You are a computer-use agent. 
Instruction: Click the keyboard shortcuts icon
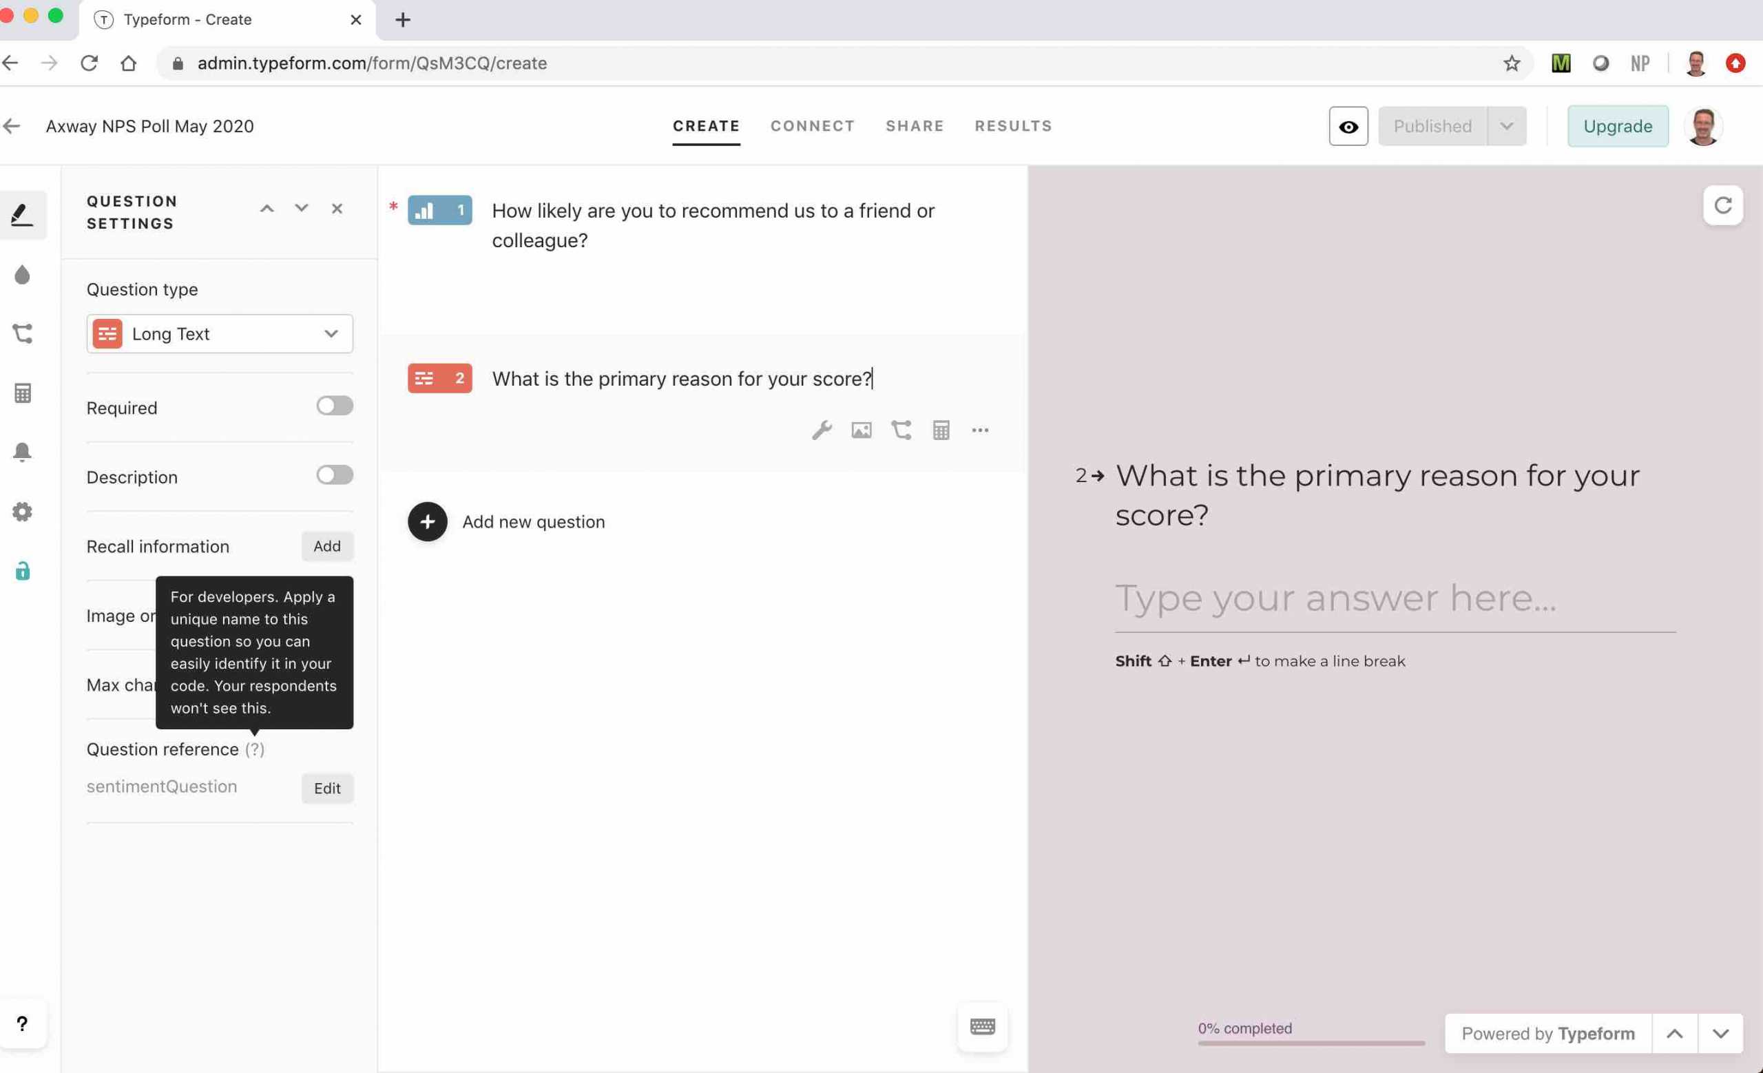pyautogui.click(x=982, y=1026)
